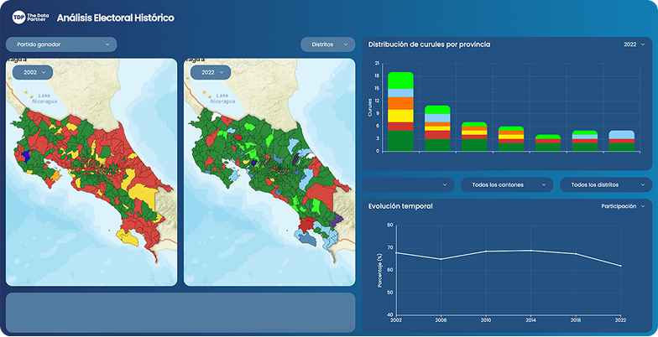Viewport: 658px width, 337px height.
Task: Click the small blue district on the 2002 map
Action: coord(27,155)
